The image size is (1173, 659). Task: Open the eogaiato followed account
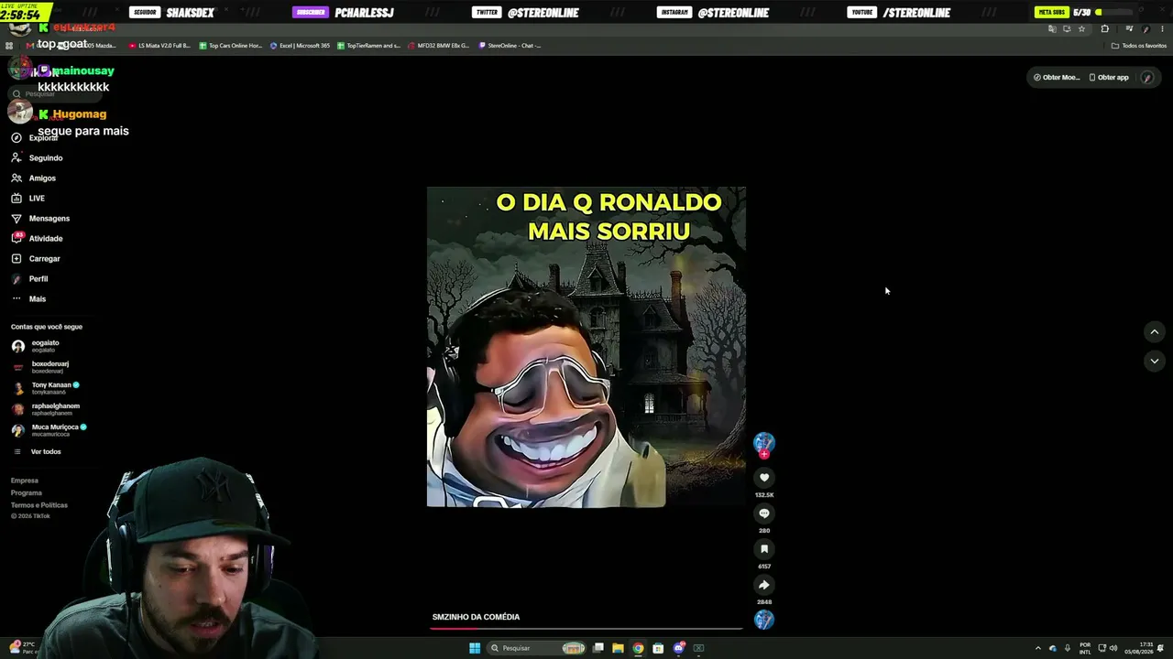coord(37,346)
